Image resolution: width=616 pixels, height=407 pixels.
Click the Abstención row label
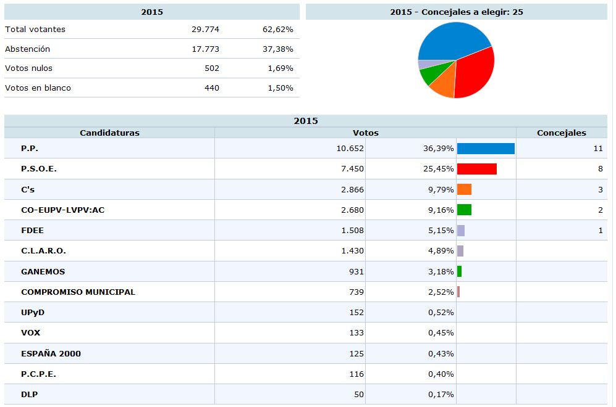27,49
